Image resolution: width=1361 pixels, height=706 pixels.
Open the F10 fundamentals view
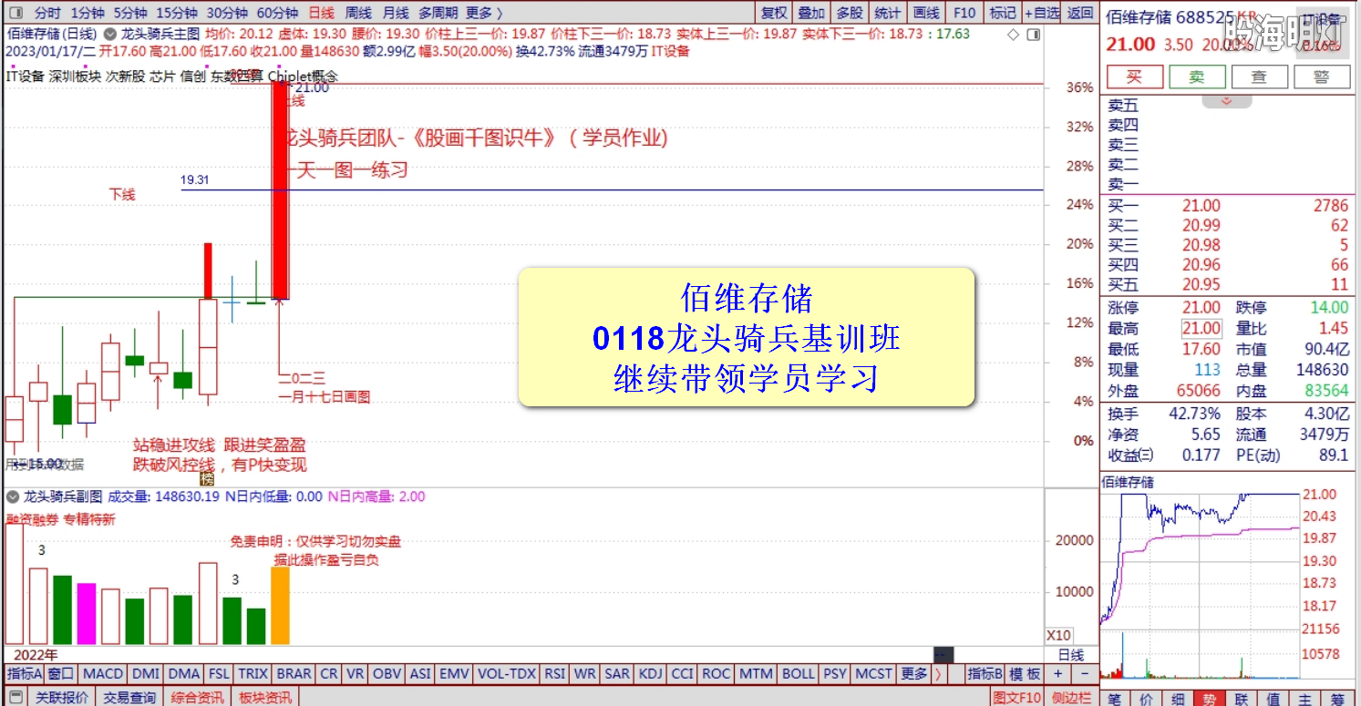tap(964, 13)
